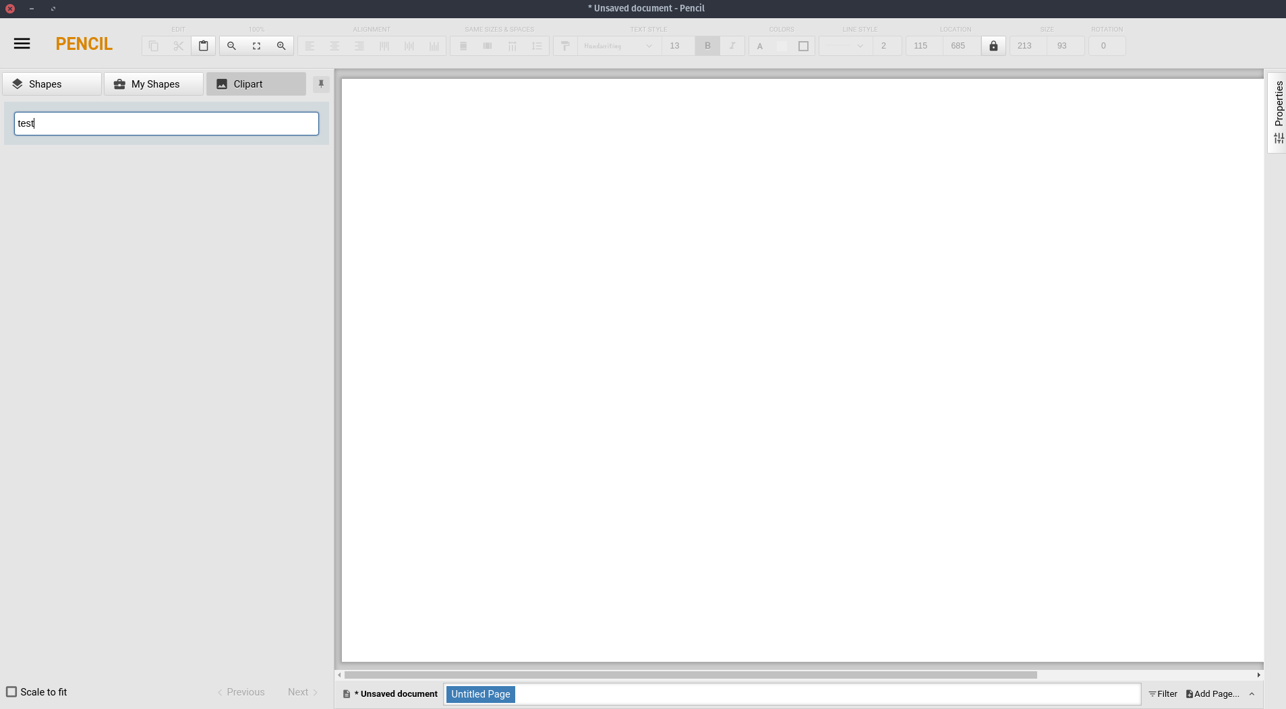The image size is (1286, 709).
Task: Open the line style dropdown
Action: [x=846, y=46]
